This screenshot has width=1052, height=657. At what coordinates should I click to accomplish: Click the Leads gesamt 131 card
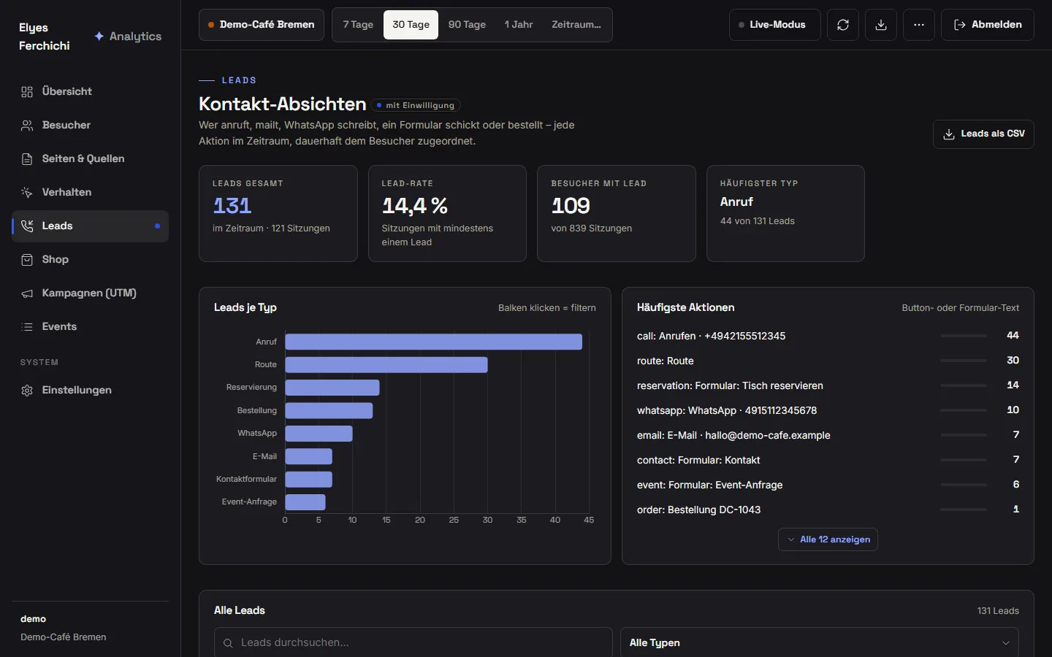pos(278,213)
